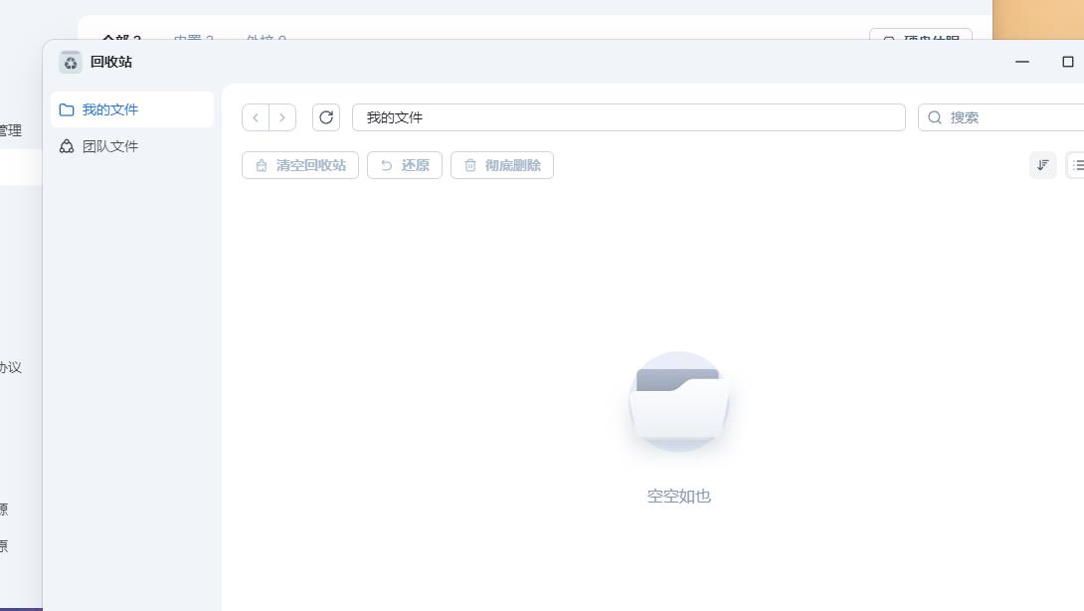Go forward with the right arrow
This screenshot has width=1084, height=611.
coord(282,117)
